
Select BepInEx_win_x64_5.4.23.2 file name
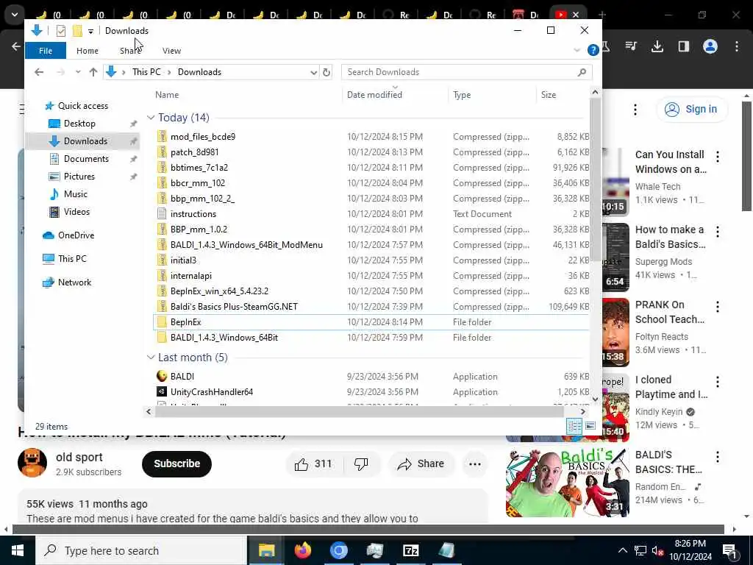point(219,291)
